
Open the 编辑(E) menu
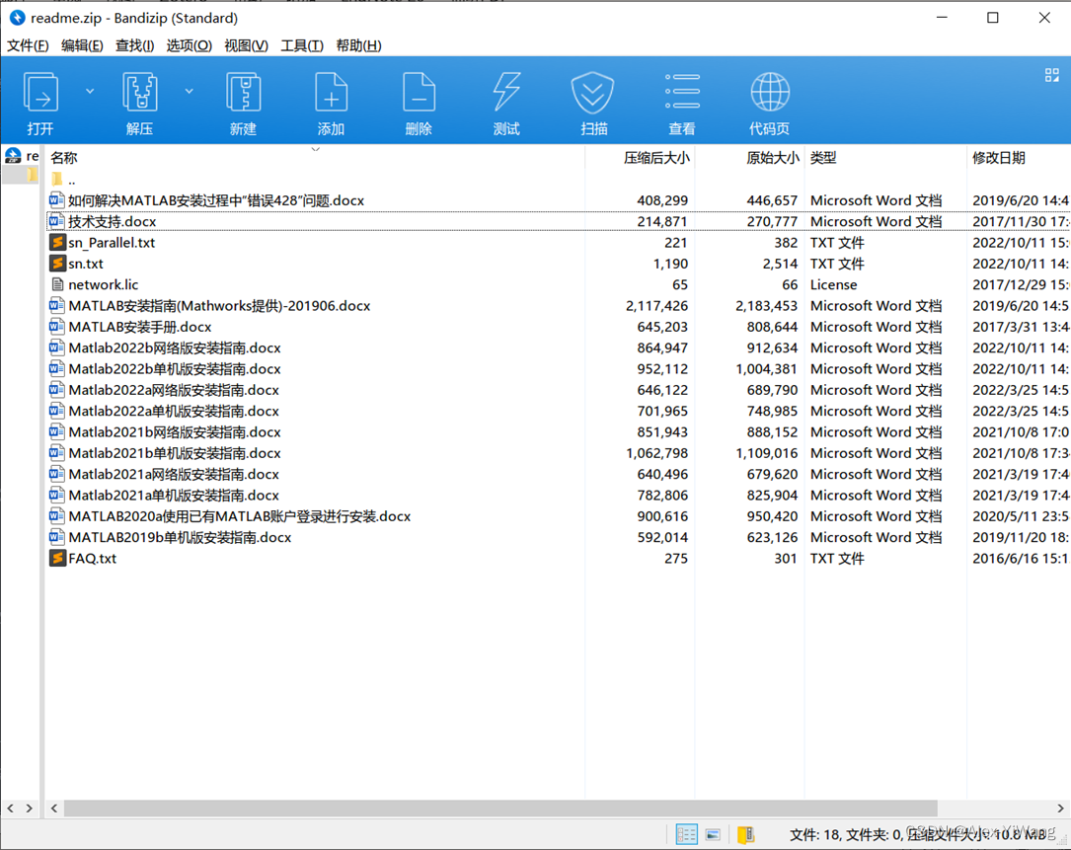tap(82, 45)
